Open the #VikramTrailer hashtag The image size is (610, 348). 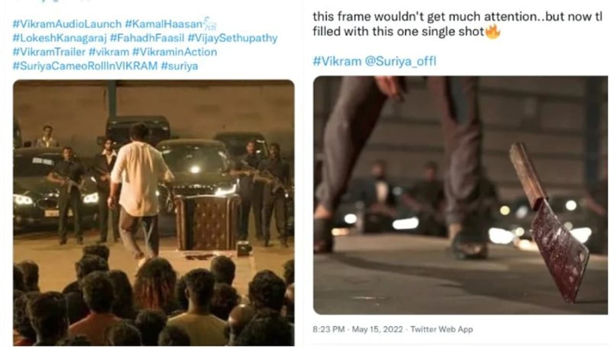(49, 52)
